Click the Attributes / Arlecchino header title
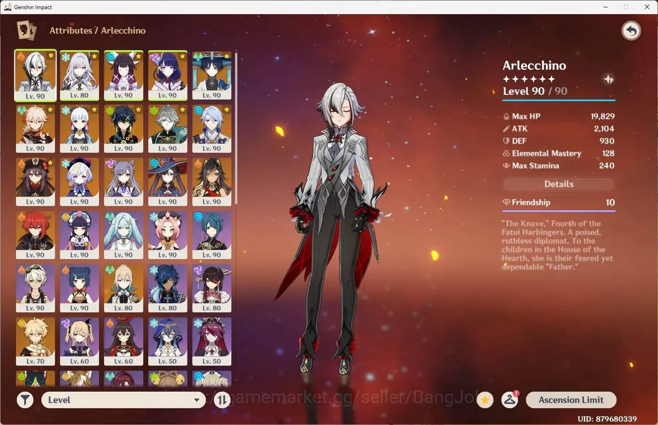 [x=97, y=31]
